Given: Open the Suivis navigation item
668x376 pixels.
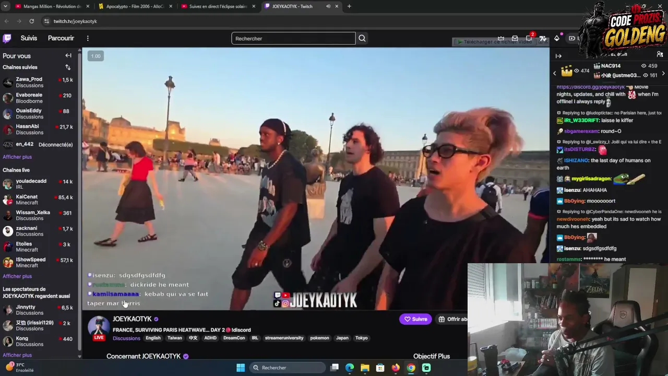Looking at the screenshot, I should click(29, 38).
